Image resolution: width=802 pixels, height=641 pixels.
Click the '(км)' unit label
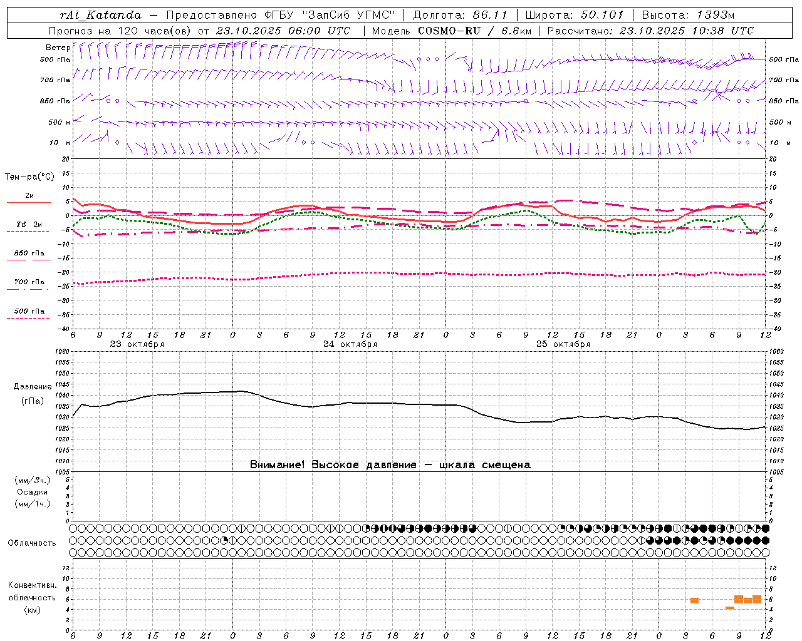tap(33, 610)
